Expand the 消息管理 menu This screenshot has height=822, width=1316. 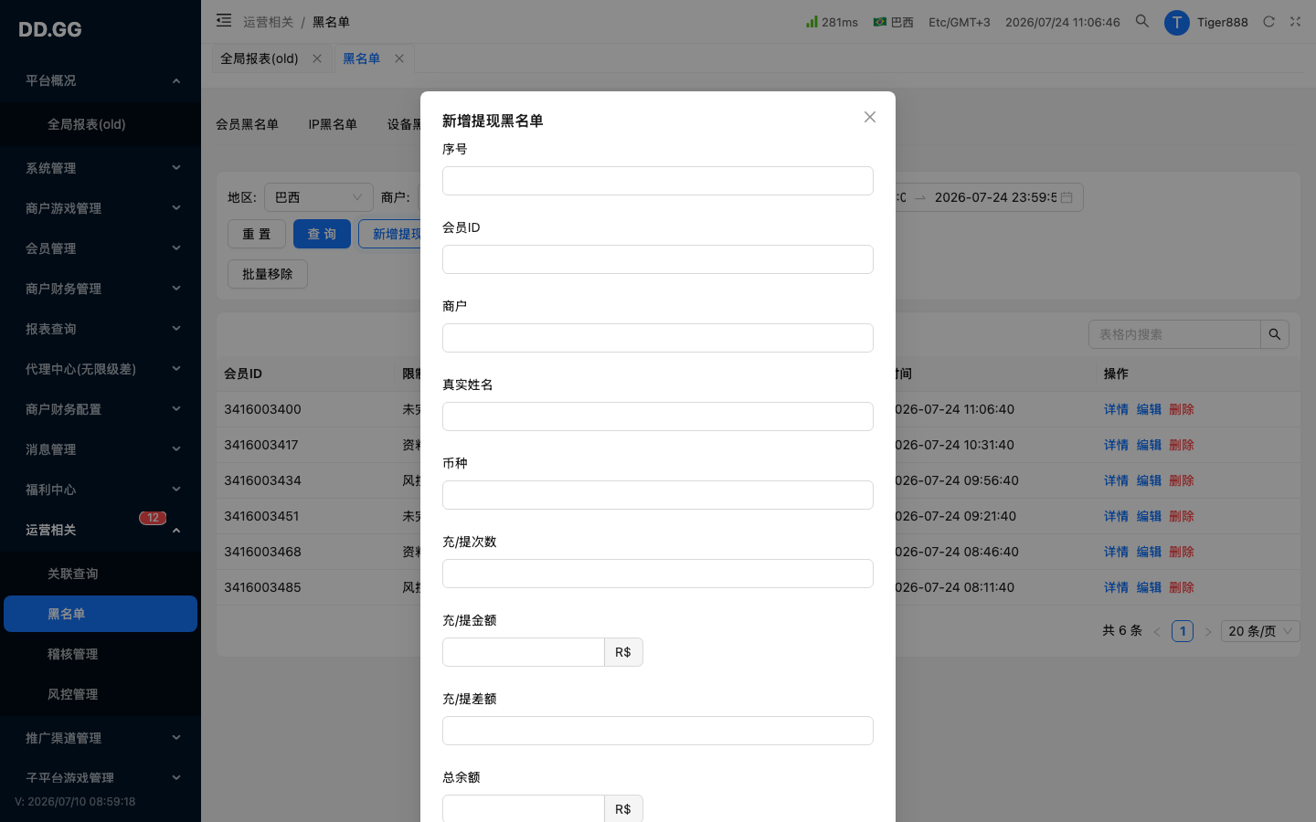101,449
